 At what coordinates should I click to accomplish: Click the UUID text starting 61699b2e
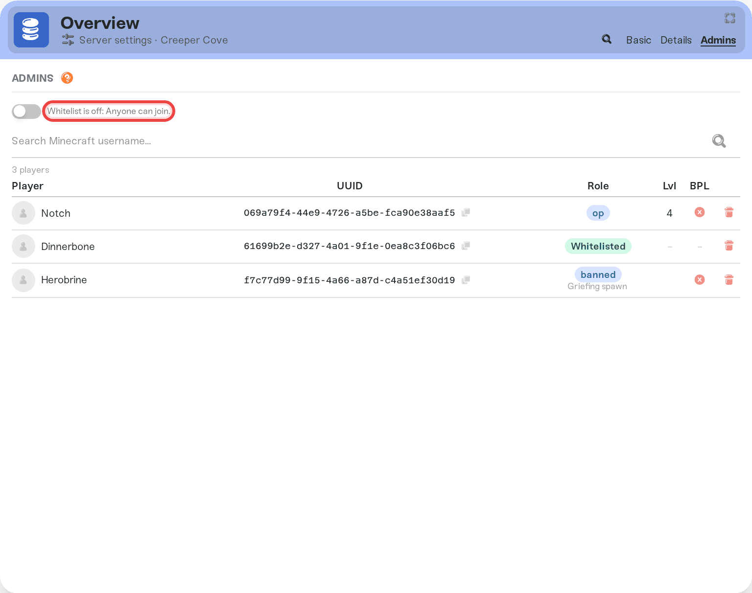pos(350,246)
